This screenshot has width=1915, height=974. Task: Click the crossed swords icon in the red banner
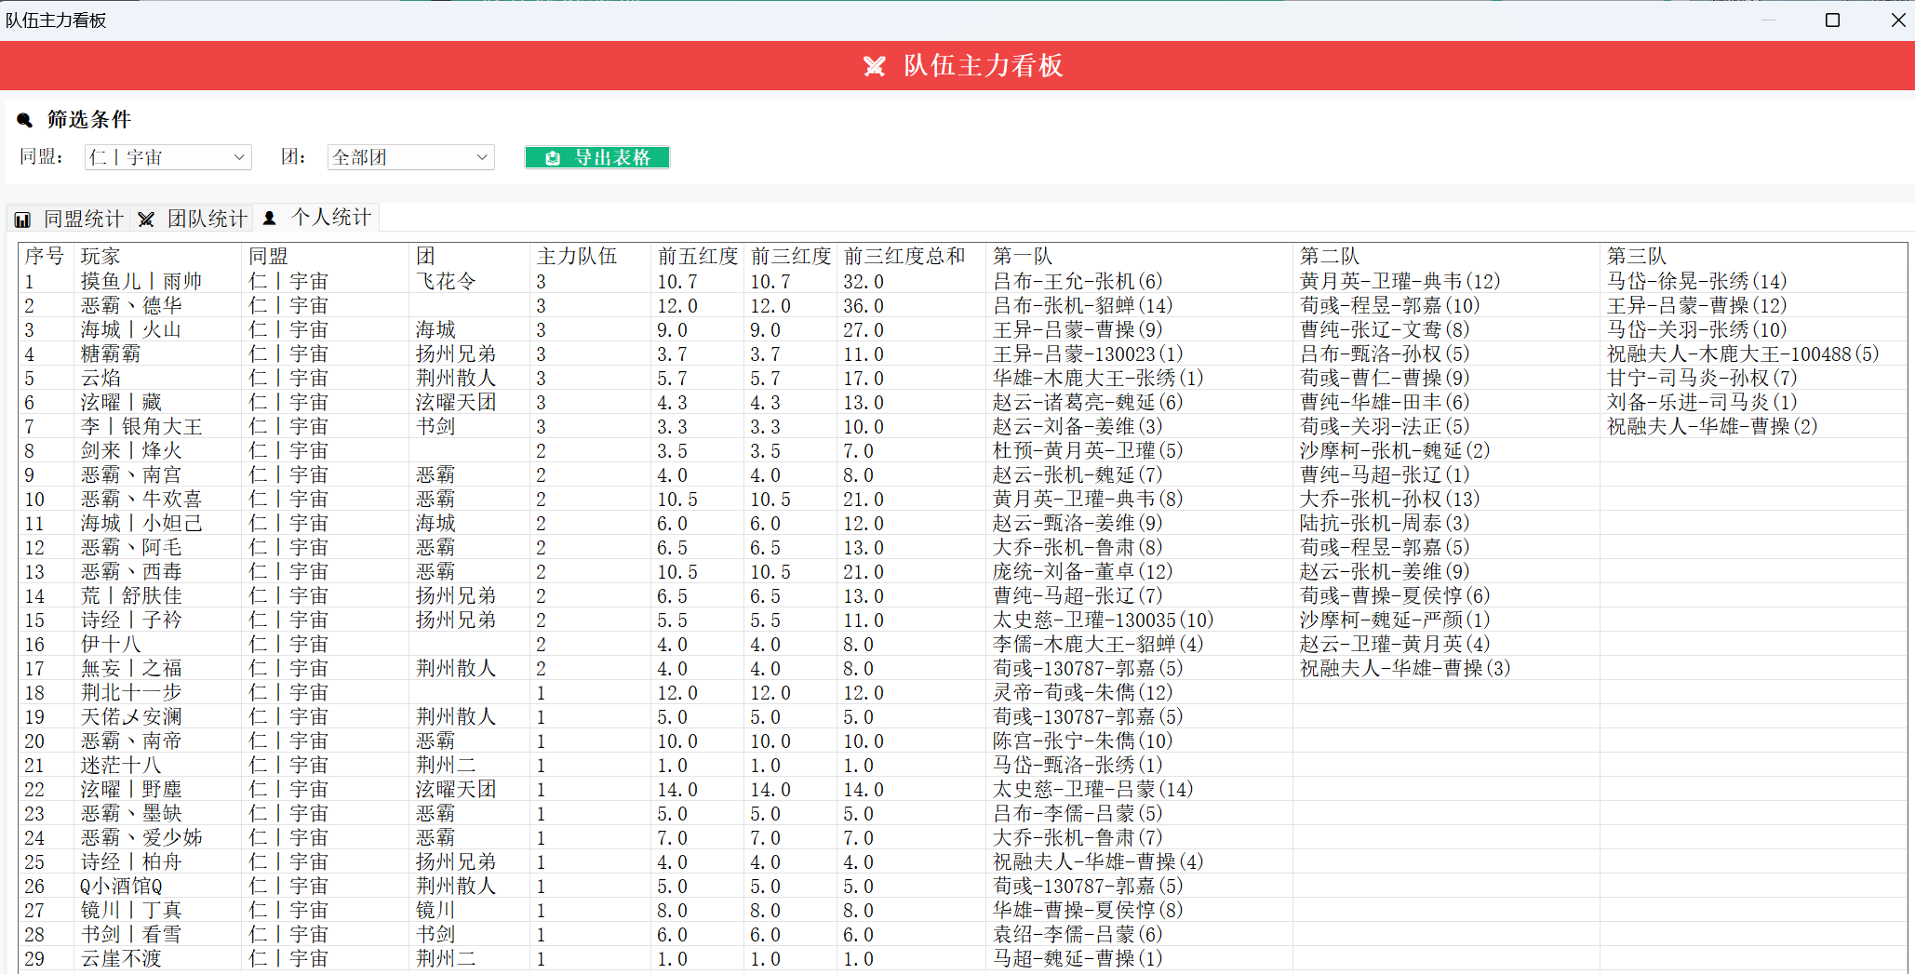tap(874, 66)
